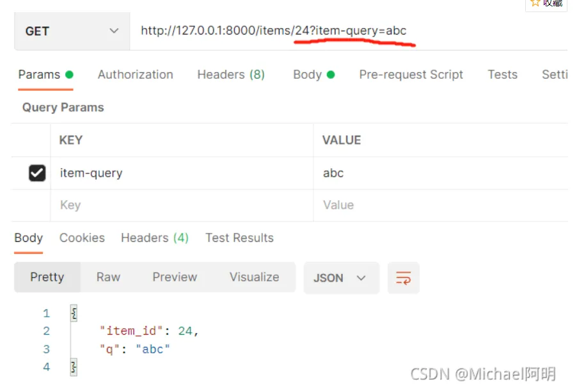Click the "item_id" key in response
586x389 pixels.
pyautogui.click(x=131, y=331)
